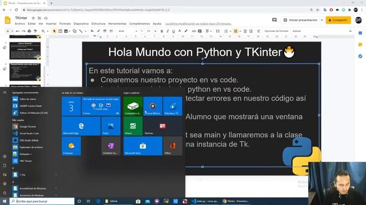Open the font family dropdown
This screenshot has width=366, height=205.
128,31
